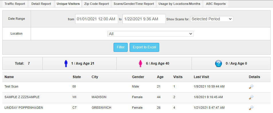273x113 pixels.
Task: Click the pink female figure icon
Action: pos(141,64)
